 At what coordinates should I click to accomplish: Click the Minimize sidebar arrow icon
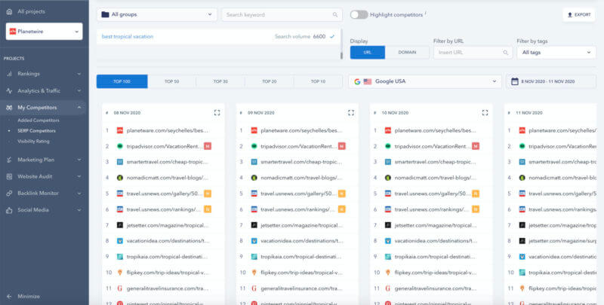tap(9, 297)
